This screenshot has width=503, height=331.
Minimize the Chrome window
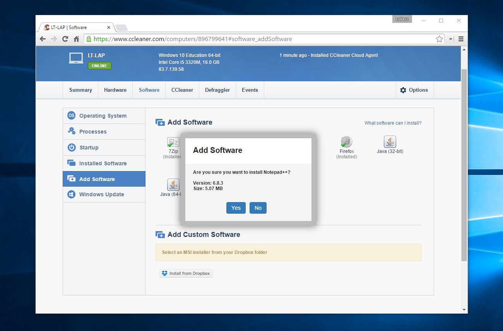423,21
